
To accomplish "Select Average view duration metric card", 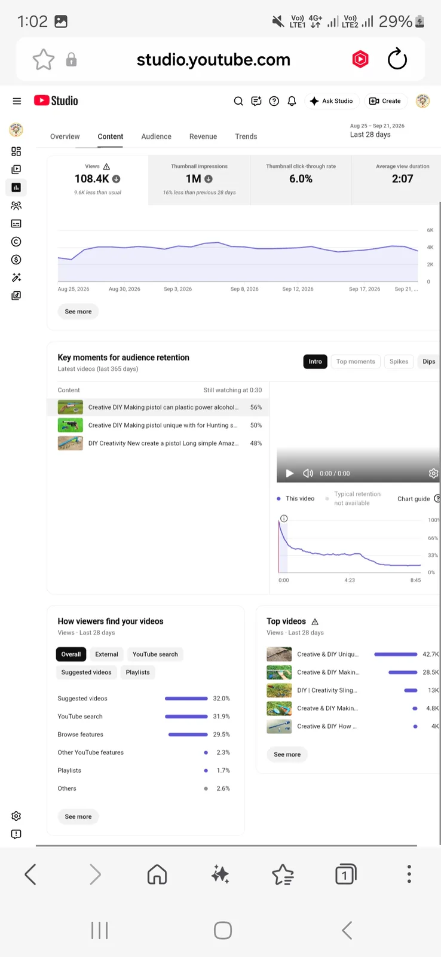I will click(x=396, y=180).
